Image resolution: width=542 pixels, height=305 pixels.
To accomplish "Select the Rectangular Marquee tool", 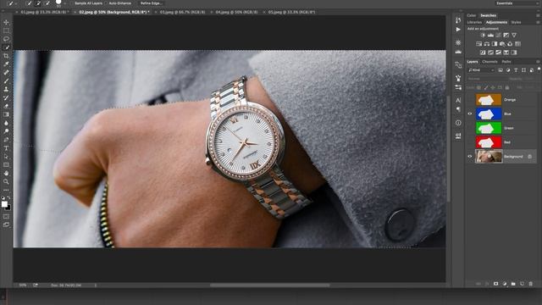I will [6, 30].
